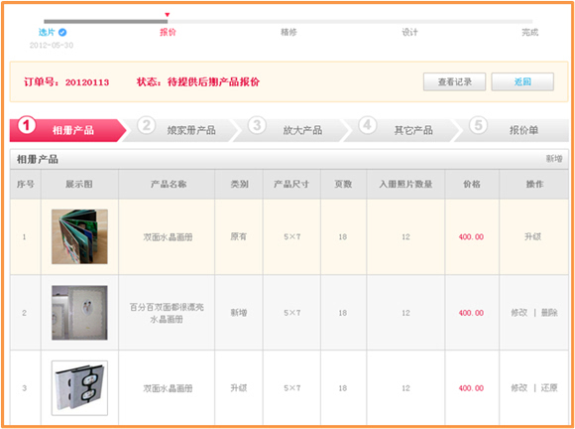Select step number 4 circle for 其它产品
The height and width of the screenshot is (429, 575).
click(x=367, y=125)
